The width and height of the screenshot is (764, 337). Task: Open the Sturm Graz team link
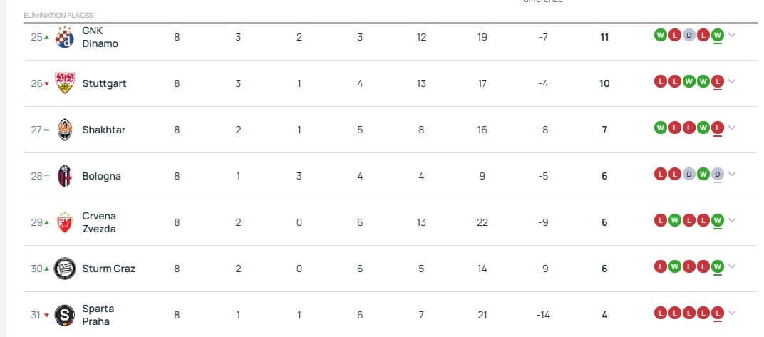108,269
